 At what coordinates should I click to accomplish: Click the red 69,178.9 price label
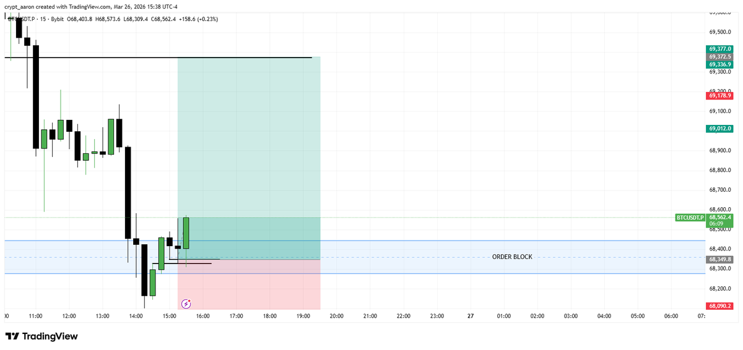coord(720,96)
